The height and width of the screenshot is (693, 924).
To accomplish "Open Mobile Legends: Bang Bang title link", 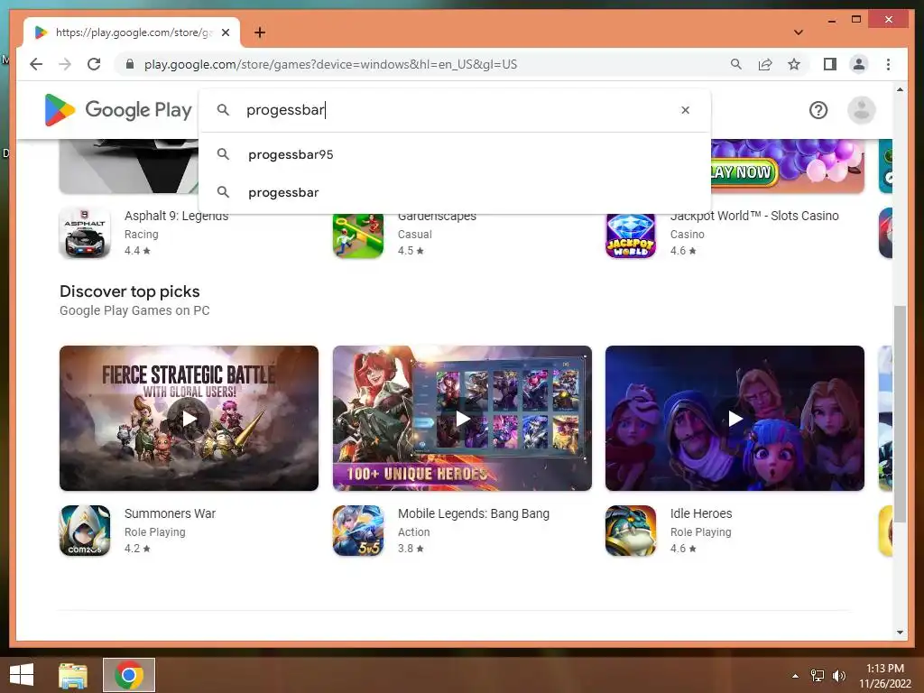I will coord(473,513).
